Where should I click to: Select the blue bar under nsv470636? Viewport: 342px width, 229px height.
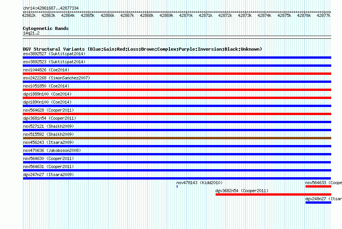click(x=177, y=154)
